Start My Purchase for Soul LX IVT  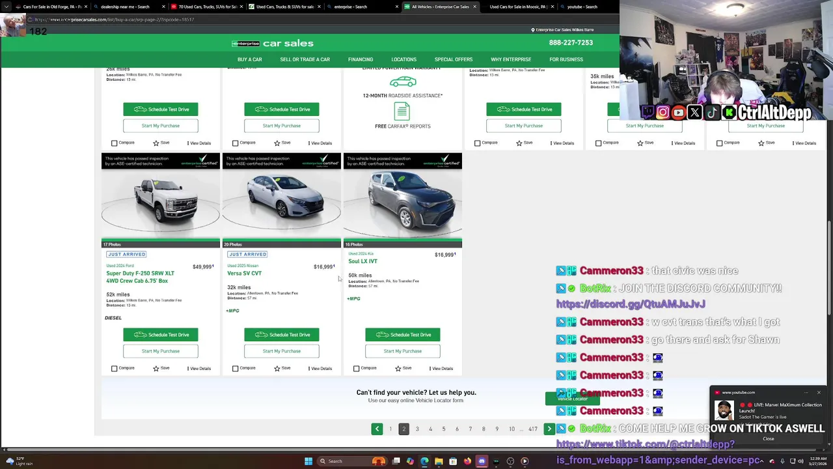click(403, 351)
